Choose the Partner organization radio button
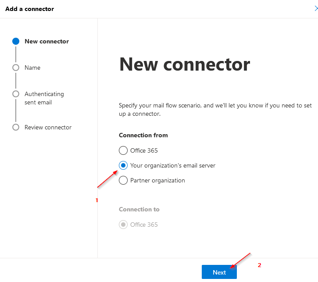318x282 pixels. click(123, 180)
